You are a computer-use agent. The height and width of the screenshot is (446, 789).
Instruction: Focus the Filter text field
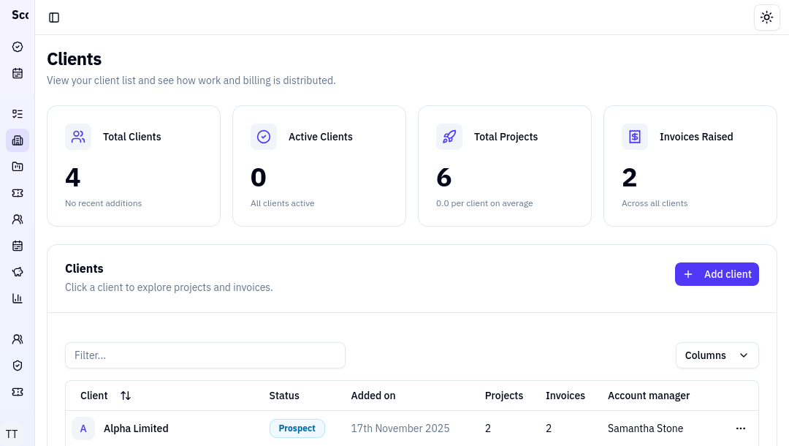pos(205,355)
